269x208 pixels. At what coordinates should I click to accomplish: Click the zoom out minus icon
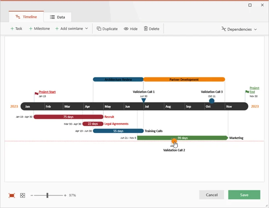[x=32, y=195]
